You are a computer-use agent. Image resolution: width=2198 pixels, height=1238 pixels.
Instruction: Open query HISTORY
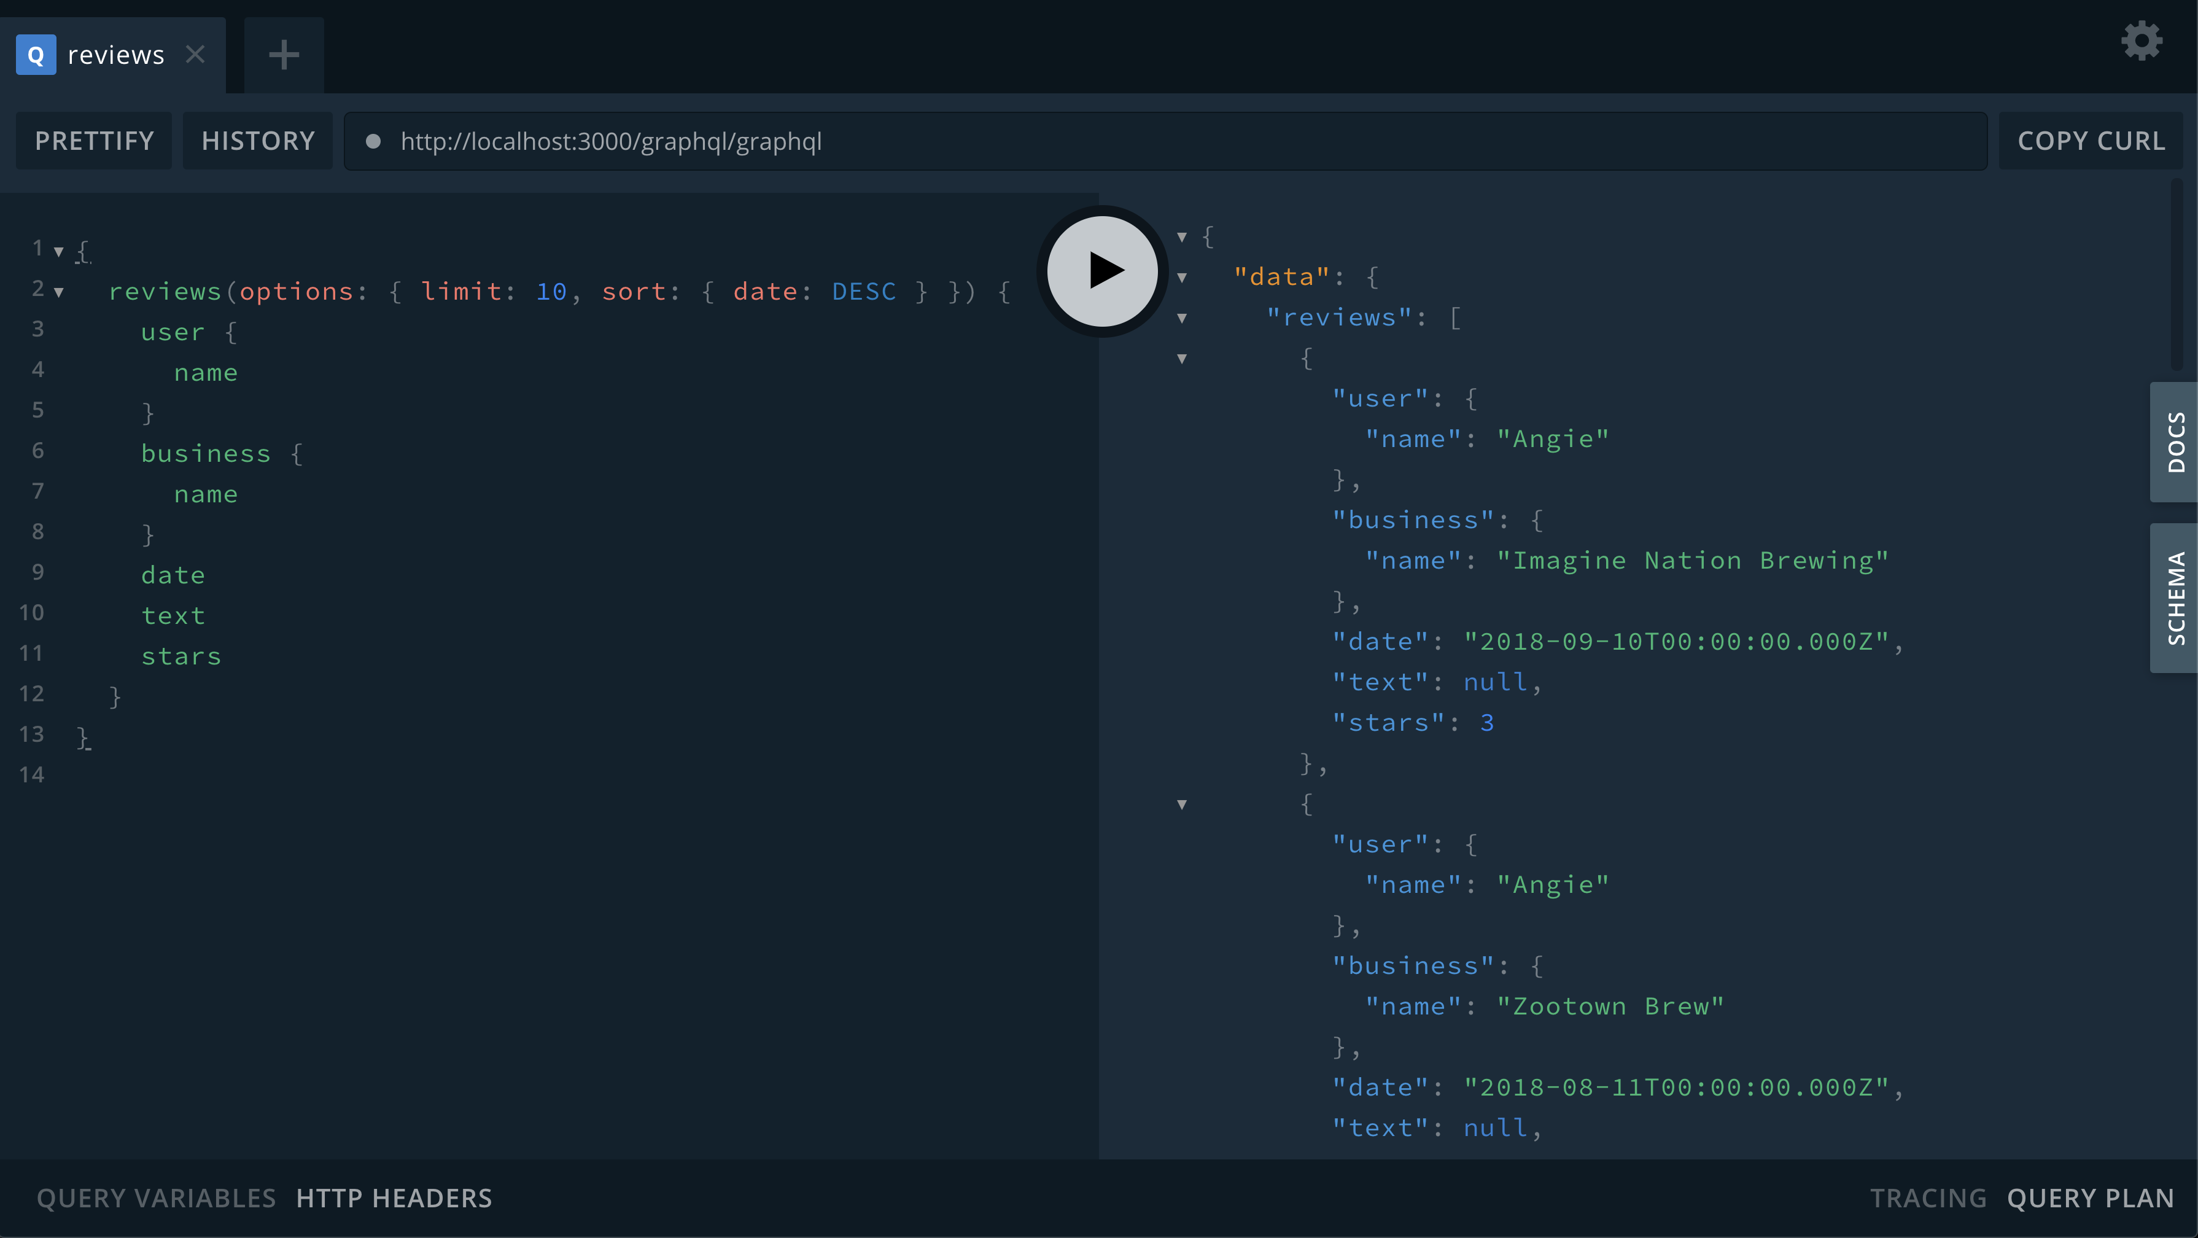click(x=258, y=141)
